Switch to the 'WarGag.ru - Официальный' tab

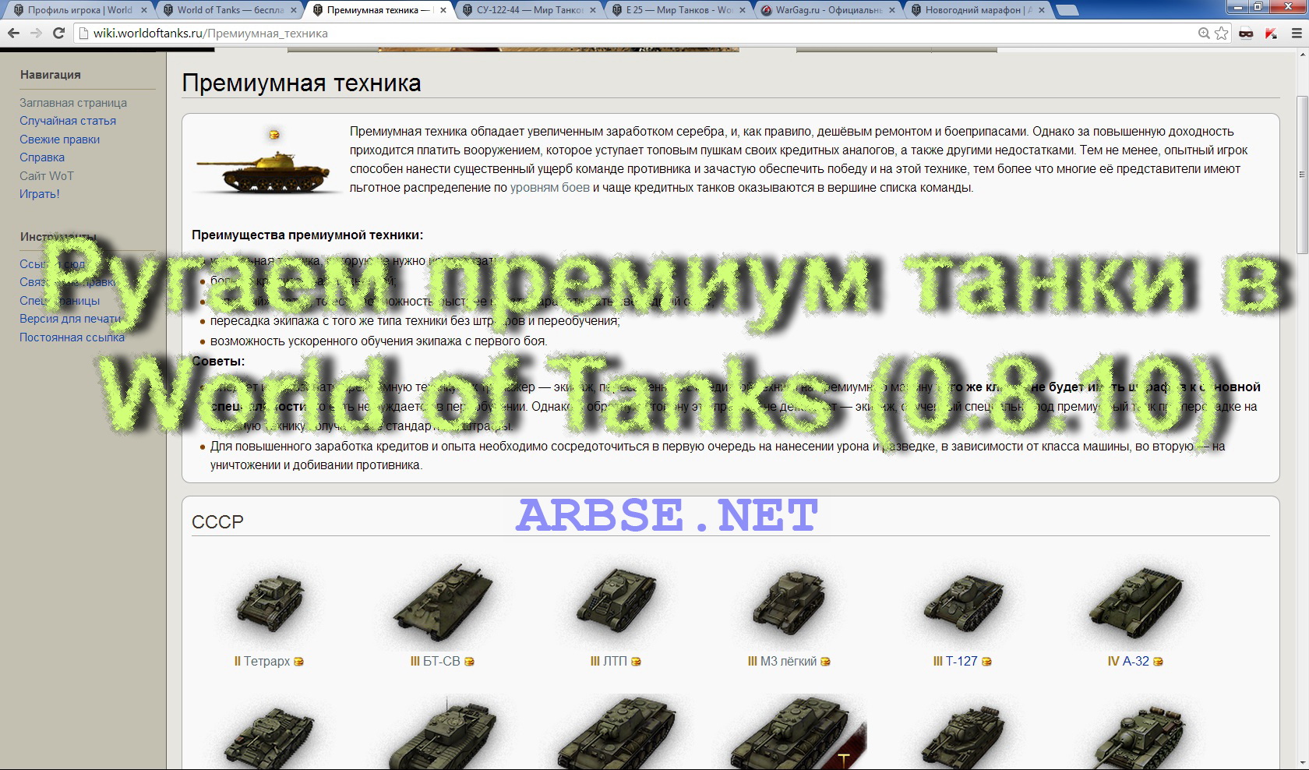(x=828, y=10)
